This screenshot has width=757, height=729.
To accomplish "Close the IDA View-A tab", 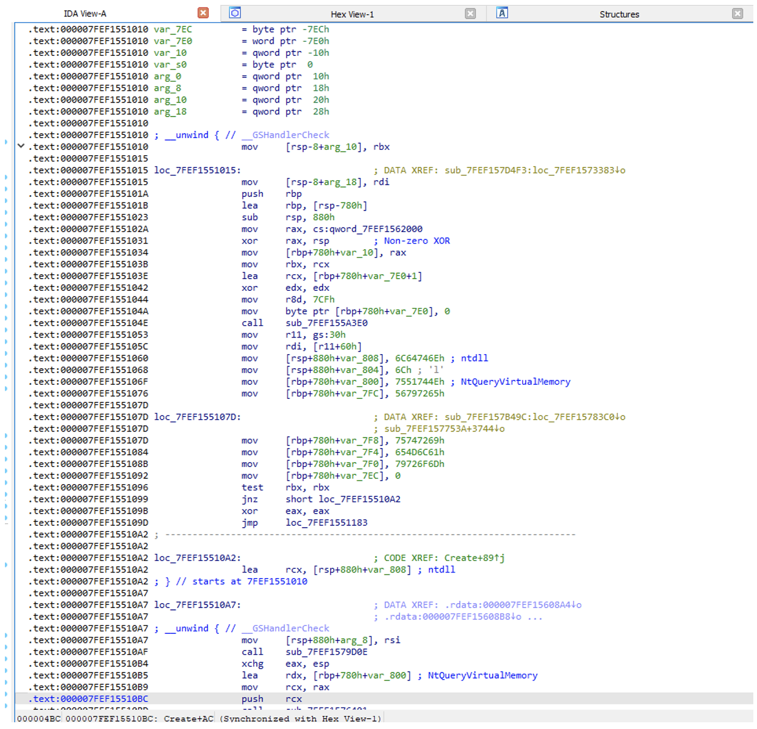I will click(203, 13).
